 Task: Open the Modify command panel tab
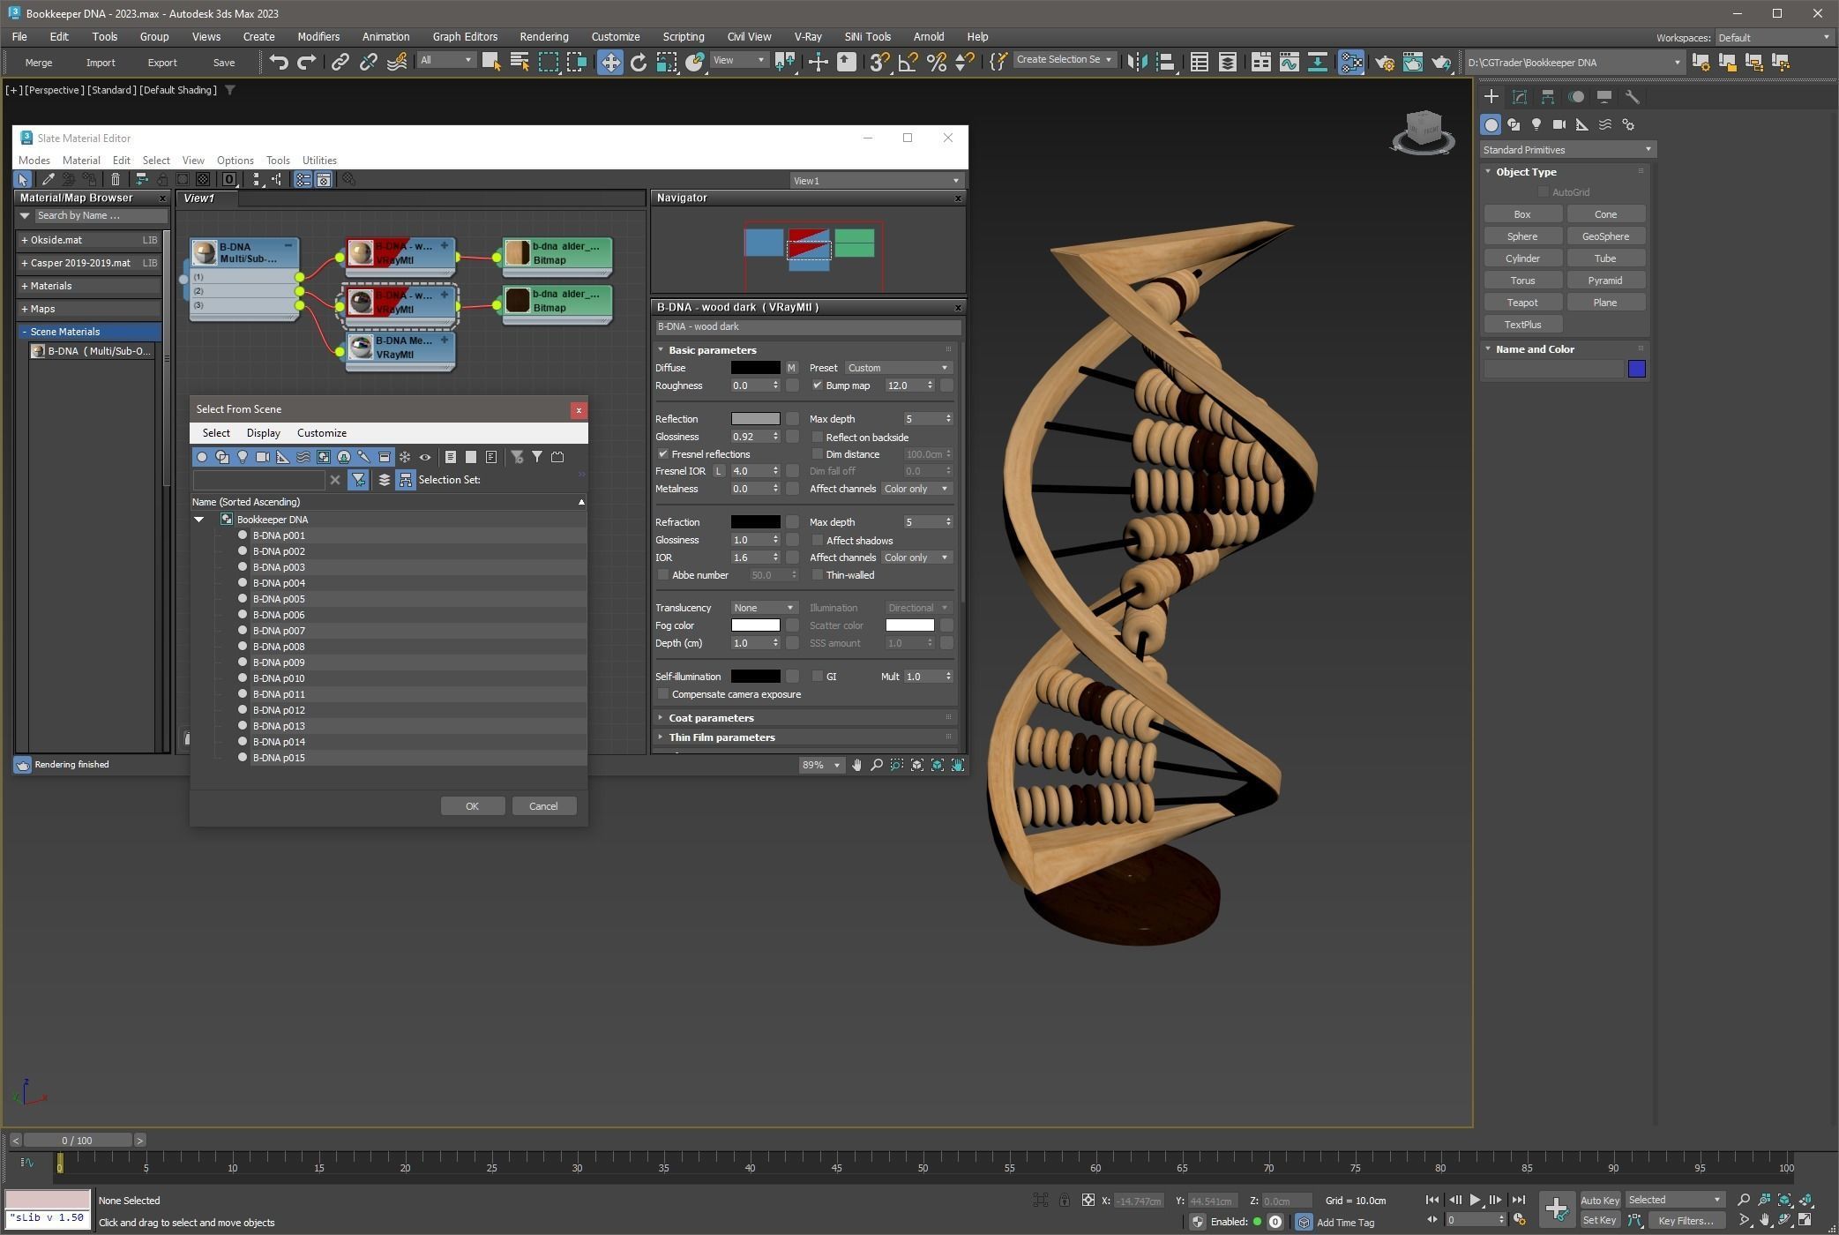click(1519, 97)
